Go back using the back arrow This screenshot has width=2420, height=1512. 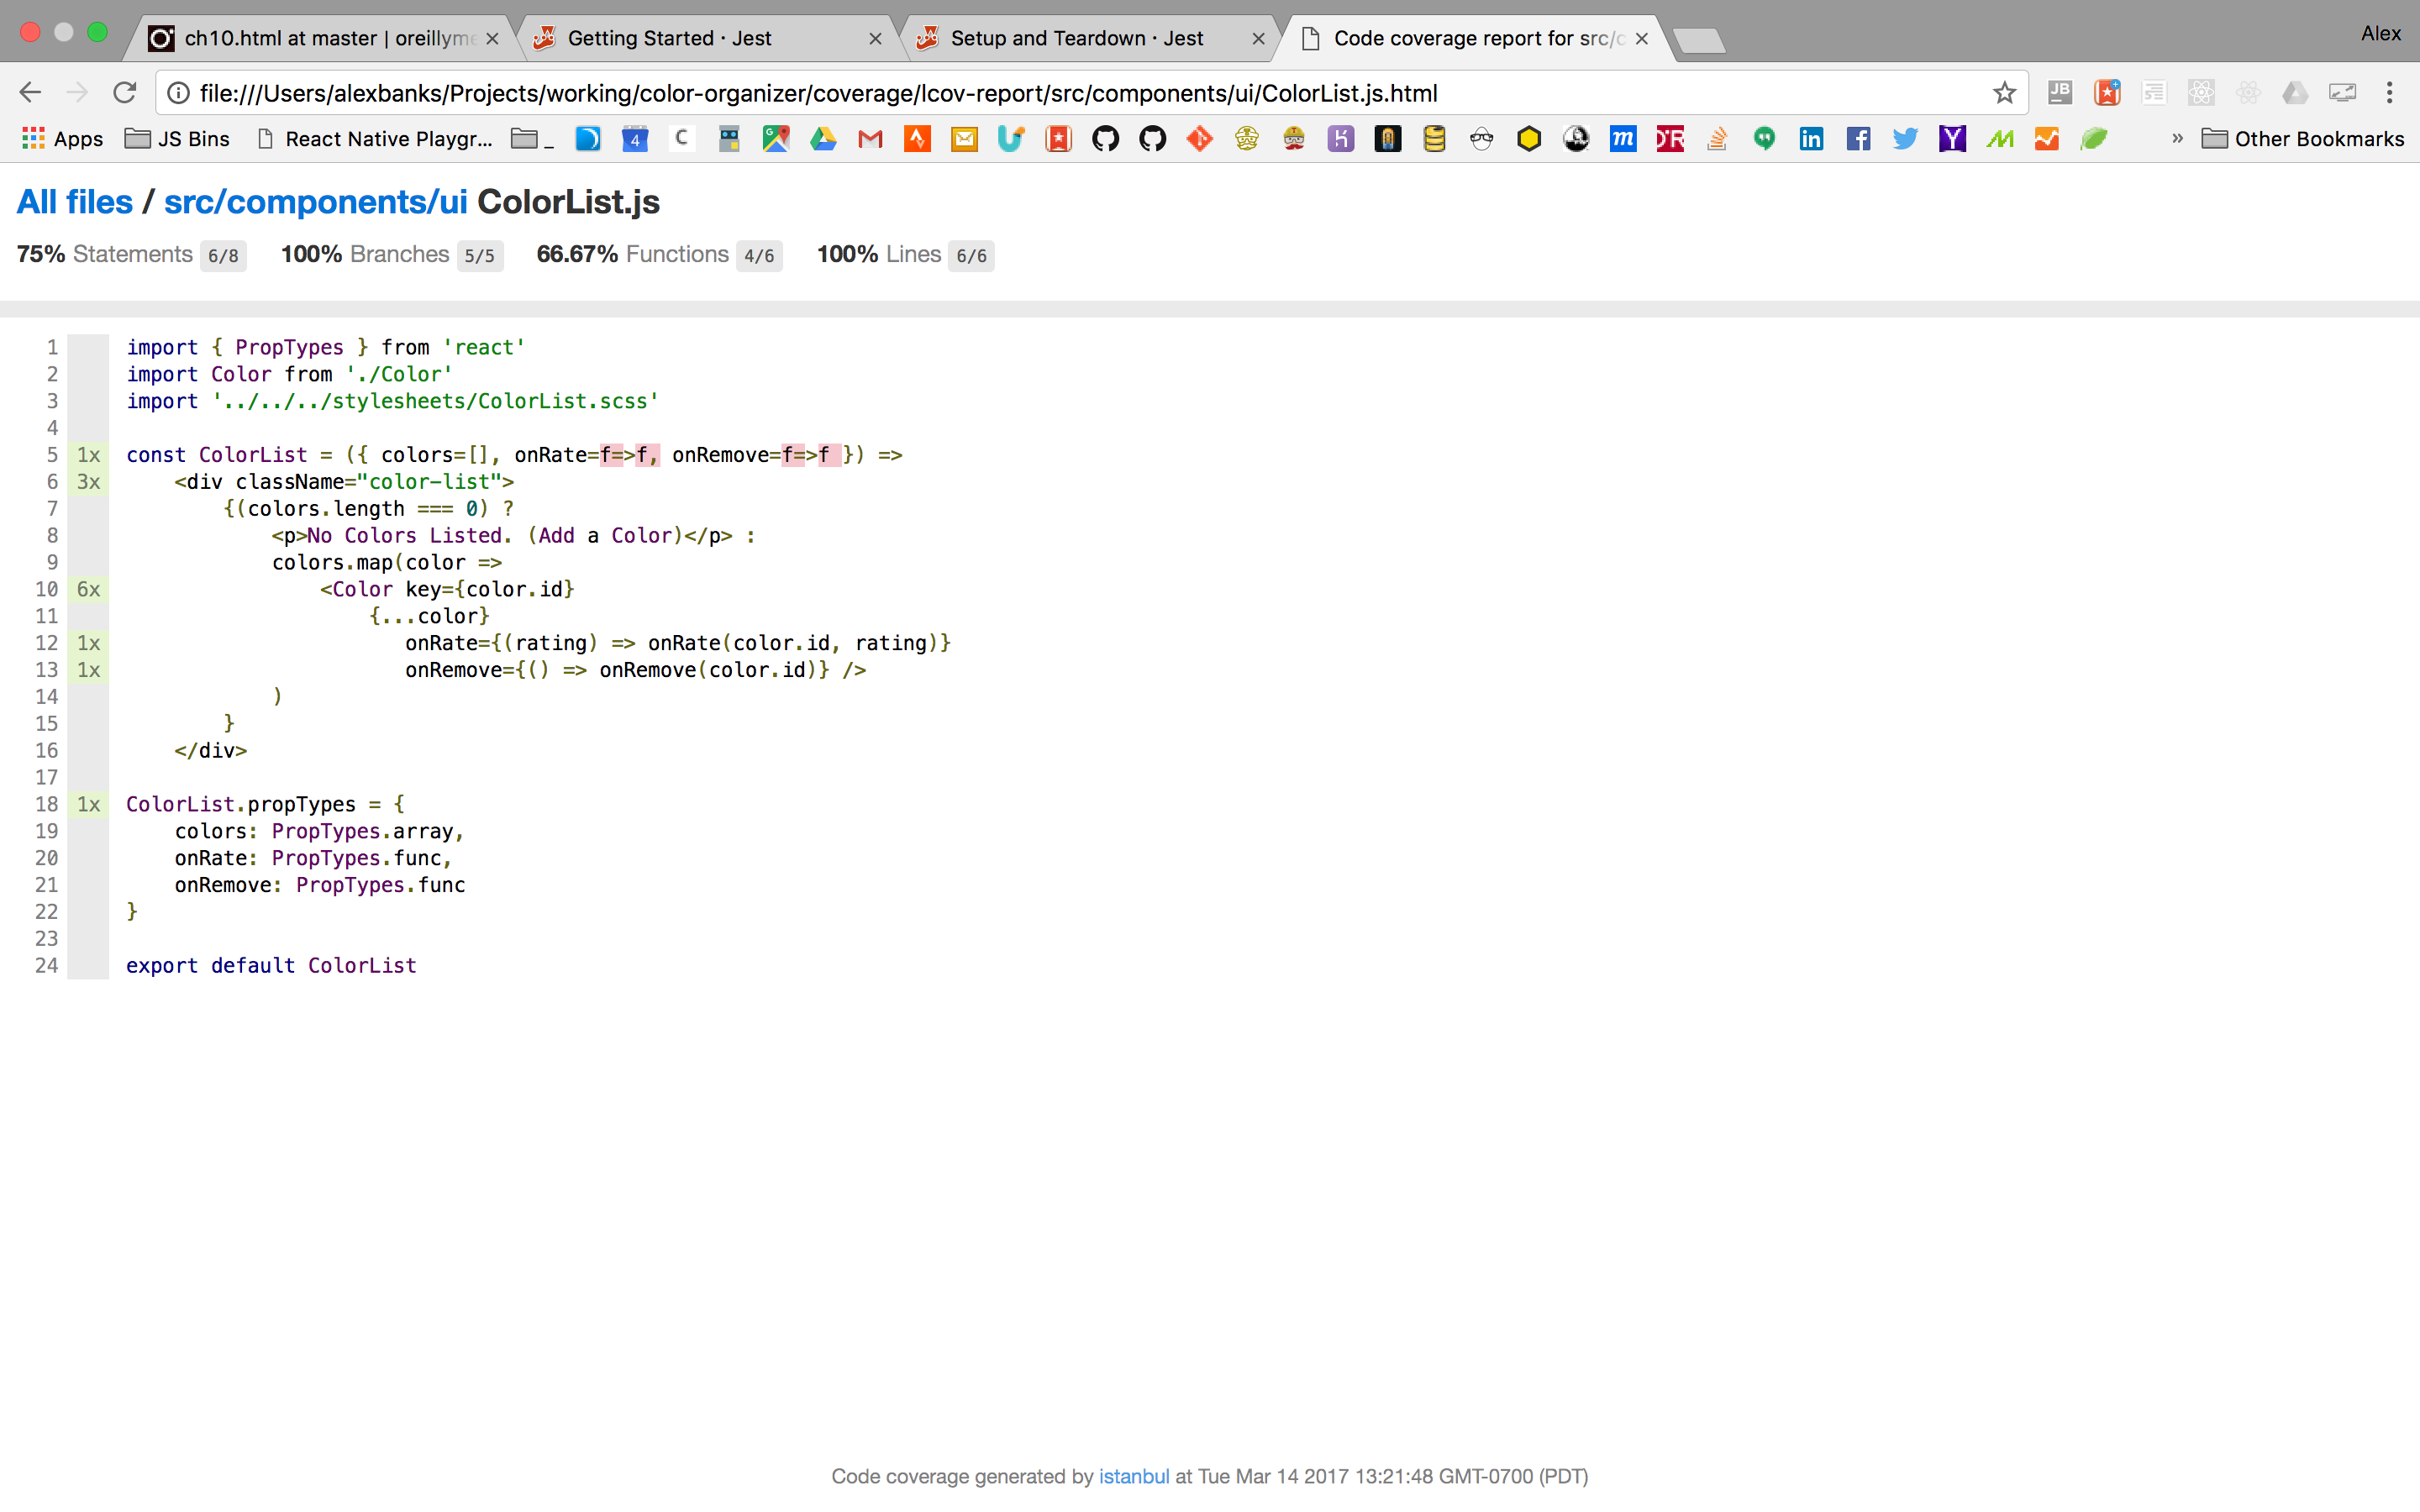[30, 93]
